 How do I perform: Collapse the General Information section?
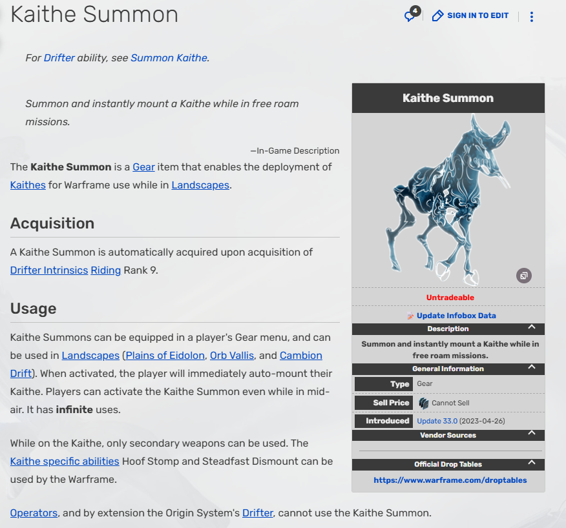coord(531,368)
